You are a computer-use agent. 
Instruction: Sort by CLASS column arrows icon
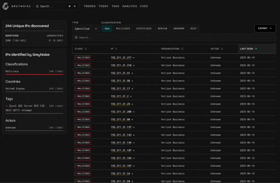point(85,49)
